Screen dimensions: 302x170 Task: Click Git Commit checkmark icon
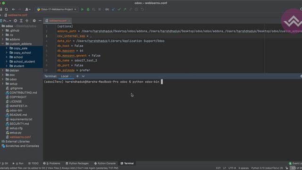(x=119, y=9)
